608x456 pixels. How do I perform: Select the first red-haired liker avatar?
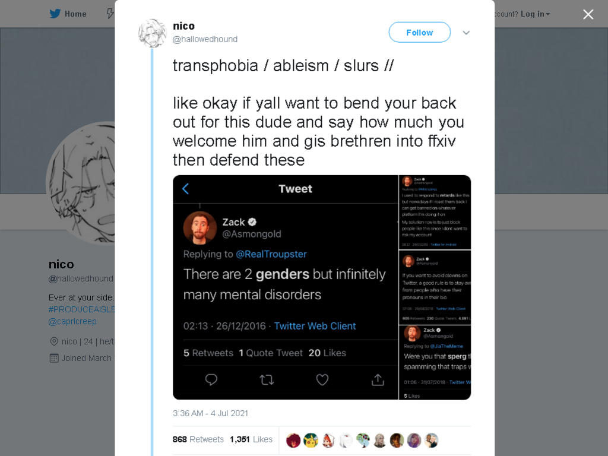[293, 440]
